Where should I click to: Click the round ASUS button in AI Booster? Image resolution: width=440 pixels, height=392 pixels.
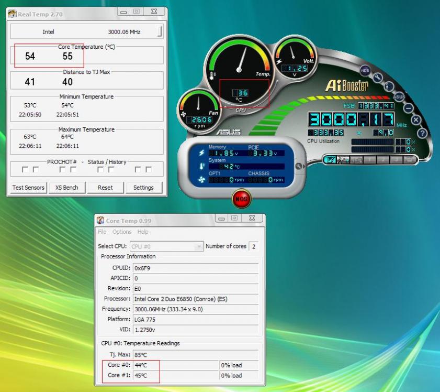(399, 96)
